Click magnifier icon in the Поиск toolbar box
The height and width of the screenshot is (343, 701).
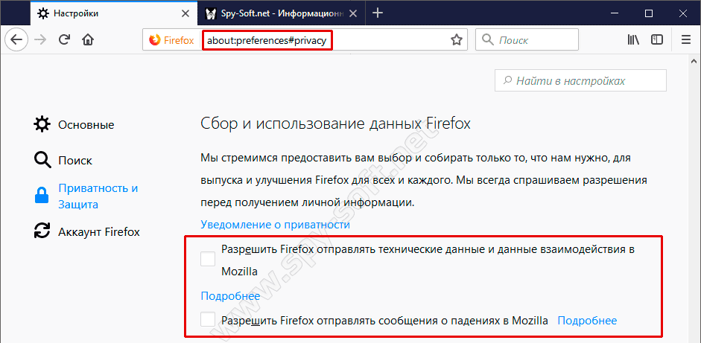tap(488, 40)
